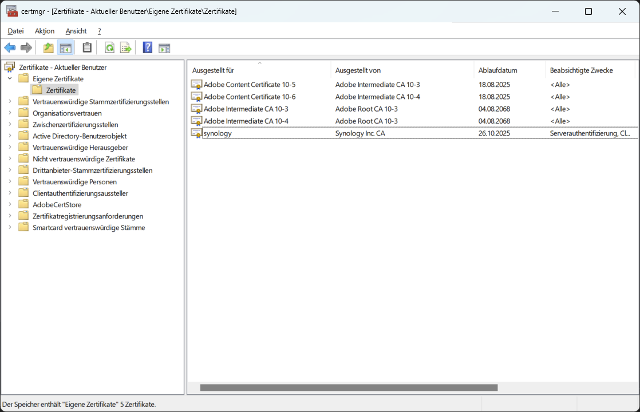Click the Eigene Zertifikate folder icon
The height and width of the screenshot is (412, 640).
pyautogui.click(x=23, y=78)
